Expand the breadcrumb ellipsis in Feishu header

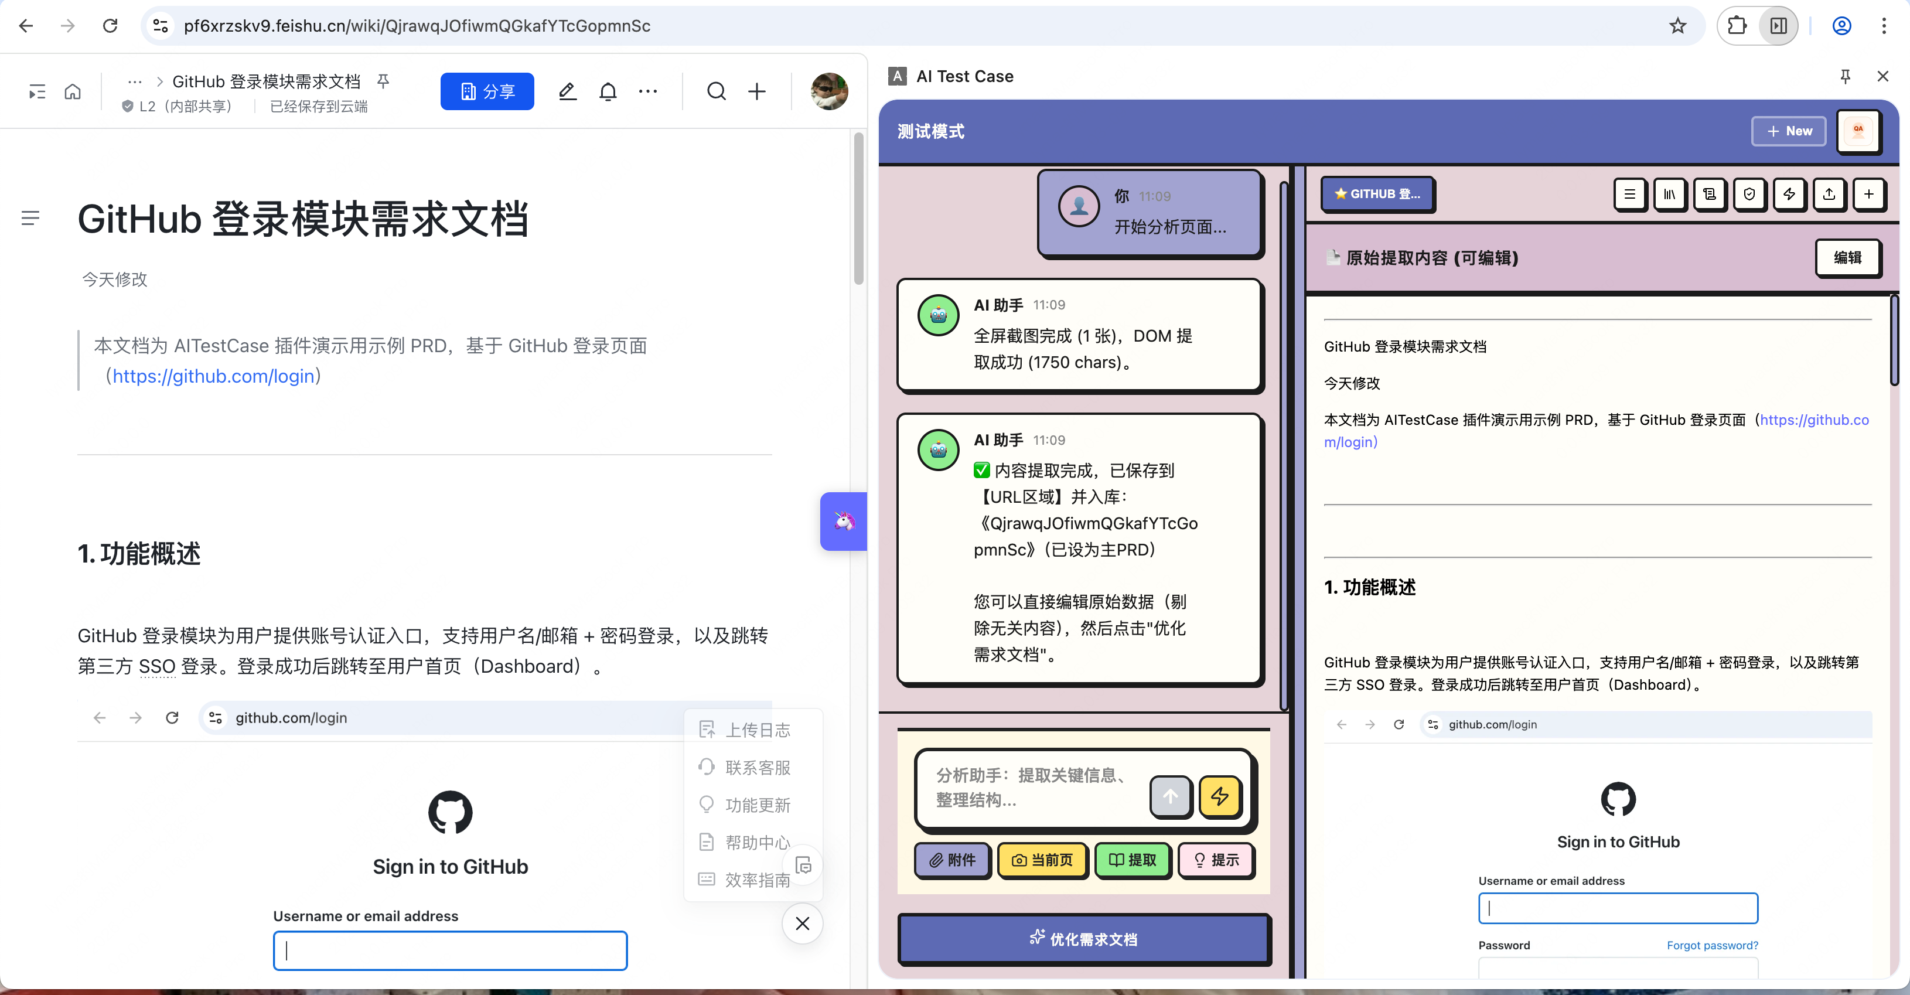coord(134,81)
